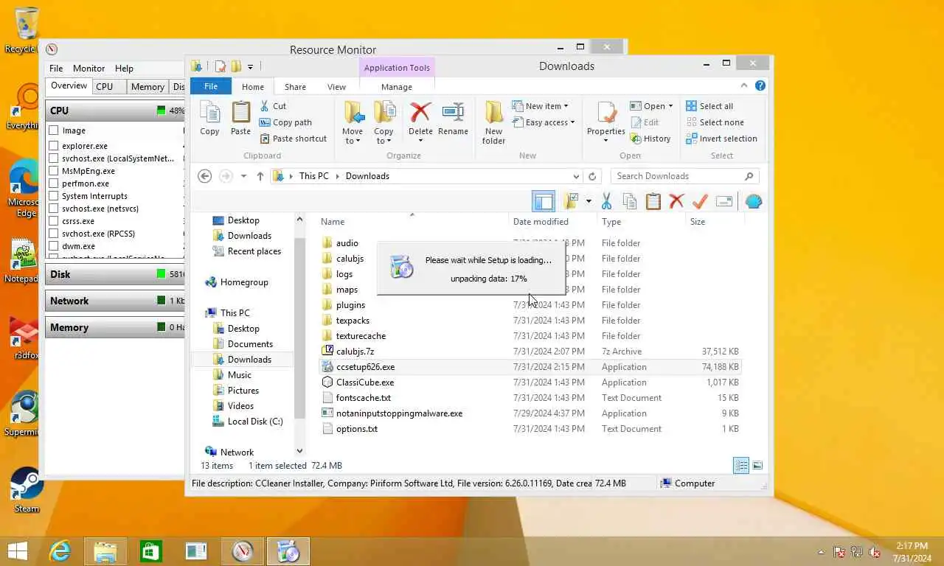Toggle the navigation pane toolbar icon
This screenshot has width=944, height=566.
coord(544,201)
